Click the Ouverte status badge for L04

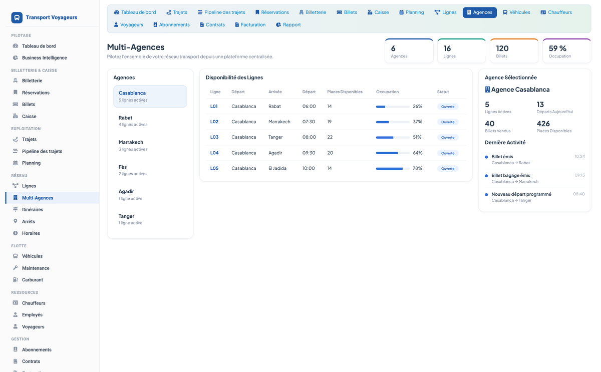click(x=448, y=153)
